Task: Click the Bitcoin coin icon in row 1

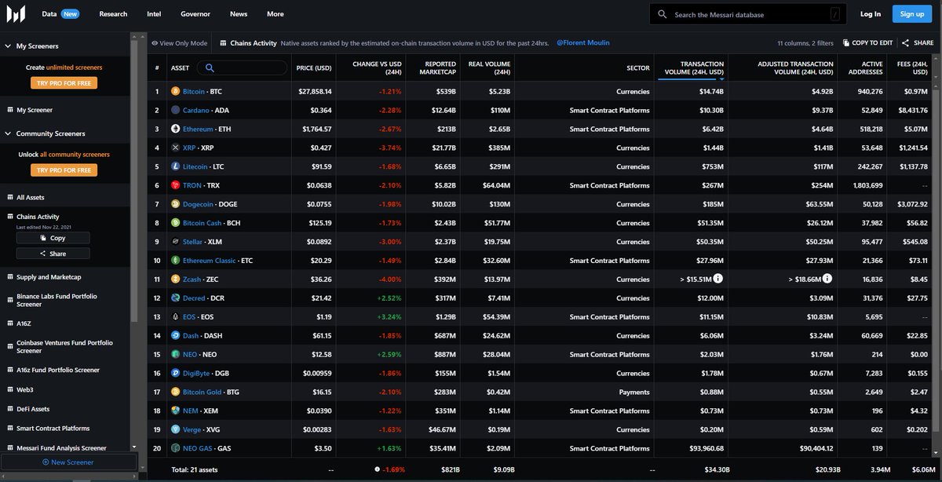Action: coord(175,92)
